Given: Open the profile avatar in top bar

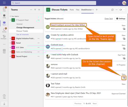Looking at the screenshot, I should coord(124,3).
